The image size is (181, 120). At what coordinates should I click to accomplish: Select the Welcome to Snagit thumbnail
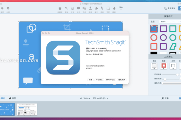(x=7, y=109)
